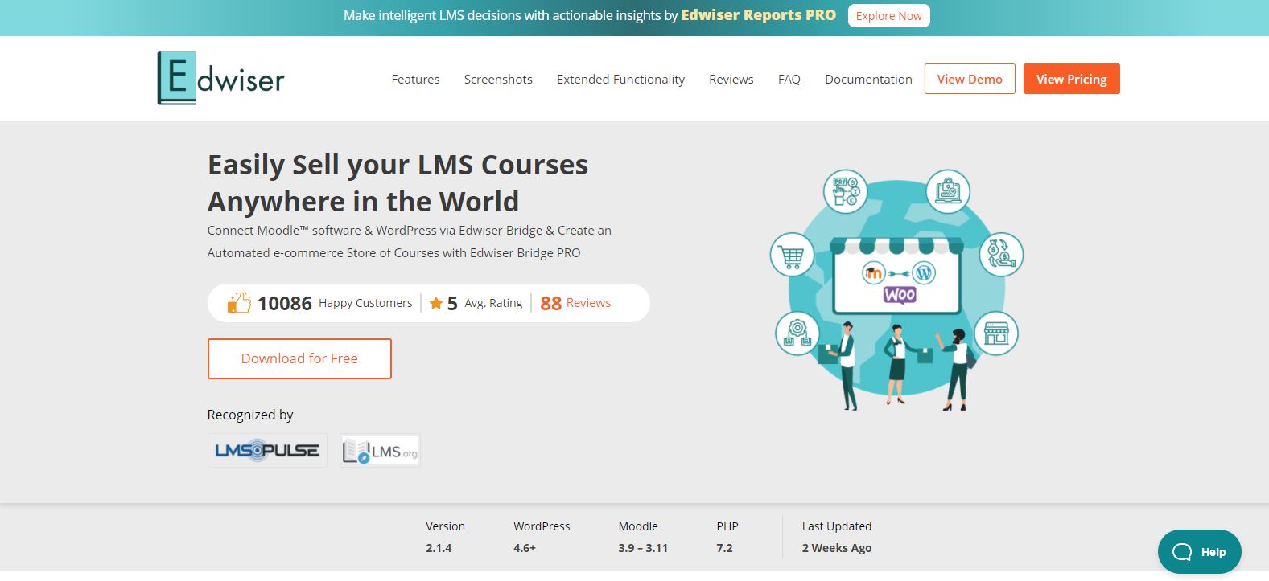This screenshot has width=1269, height=581.
Task: Click the Download for Free button
Action: coord(299,358)
